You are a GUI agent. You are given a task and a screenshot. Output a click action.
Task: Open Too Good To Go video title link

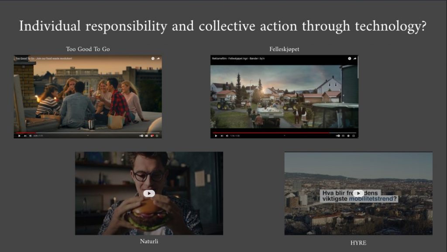(44, 59)
